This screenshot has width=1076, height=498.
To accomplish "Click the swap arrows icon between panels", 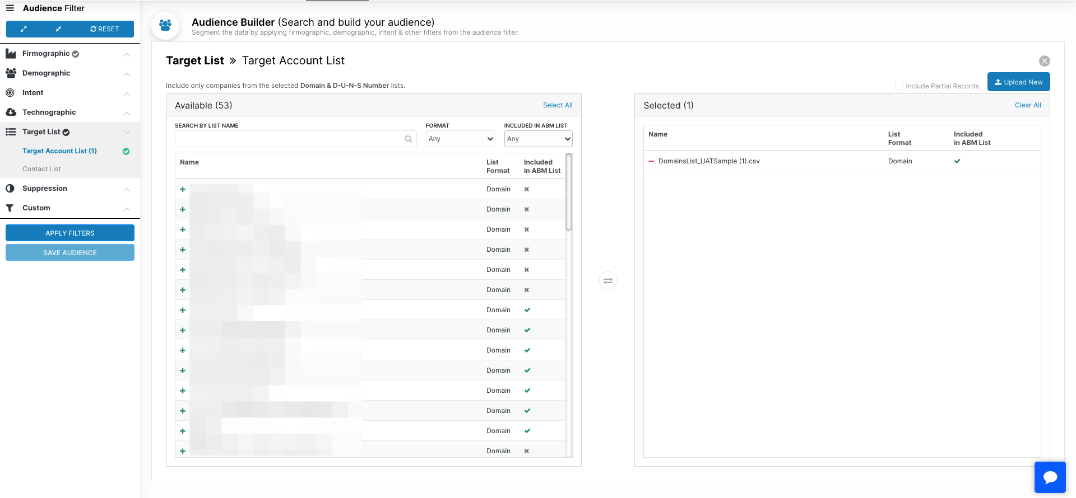I will tap(608, 280).
